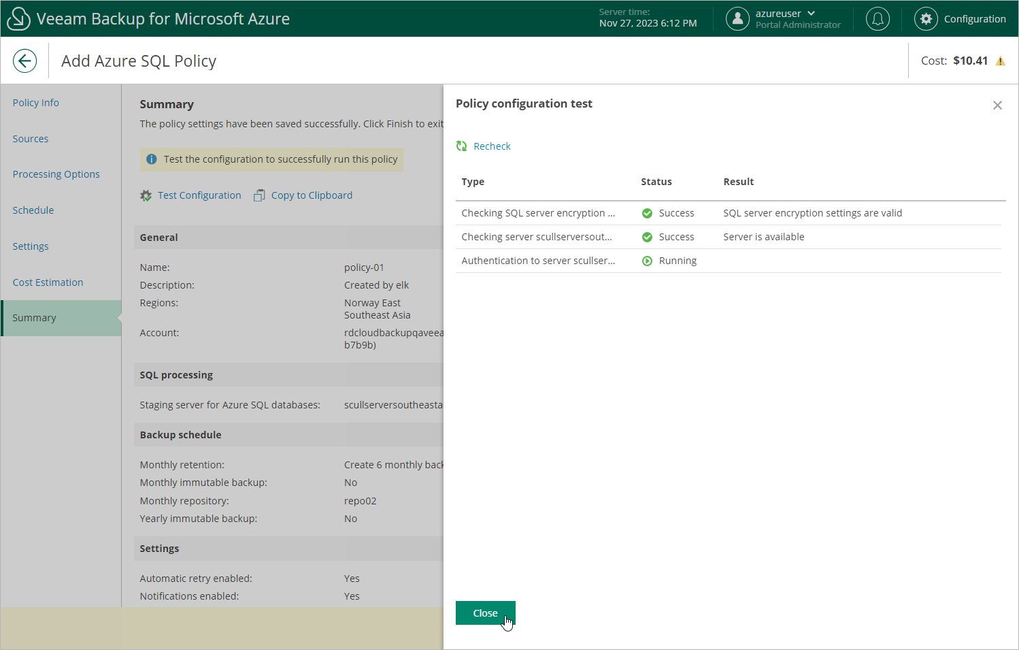Click the cost warning triangle icon

click(1001, 61)
